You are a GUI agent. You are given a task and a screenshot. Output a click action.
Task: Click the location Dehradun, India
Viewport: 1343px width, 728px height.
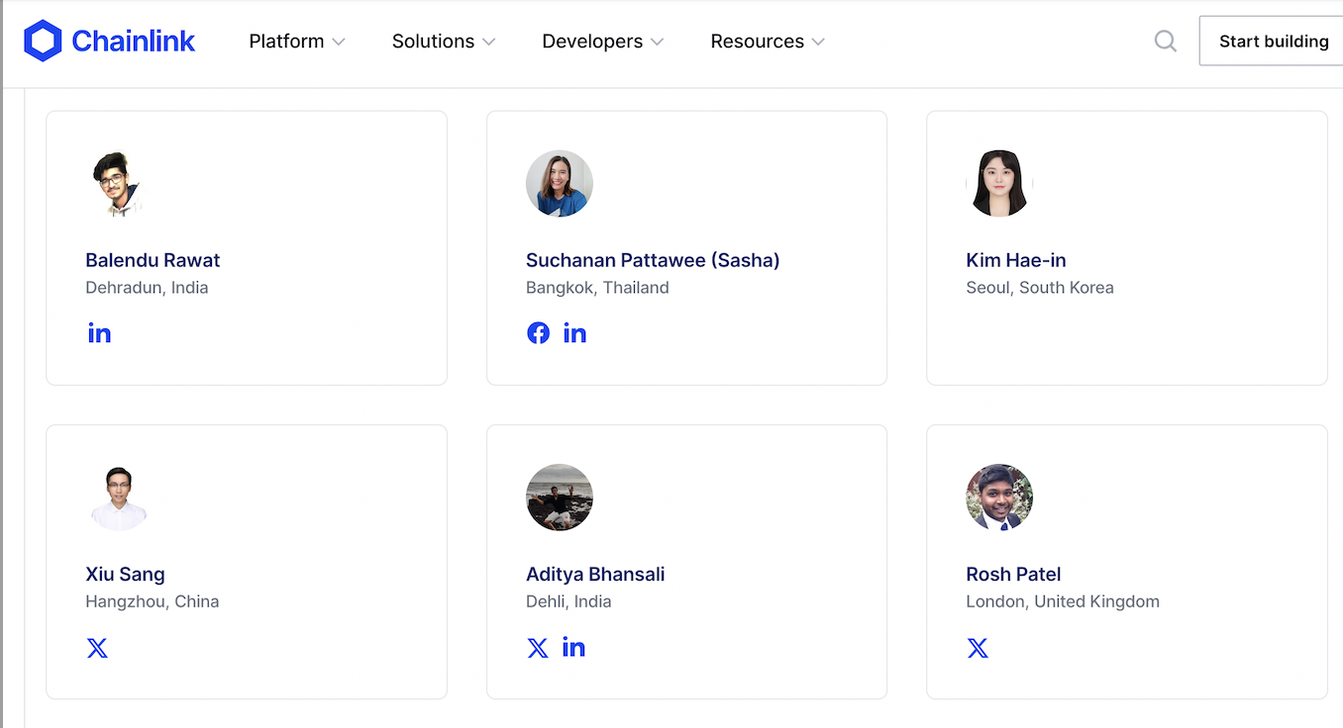(147, 288)
